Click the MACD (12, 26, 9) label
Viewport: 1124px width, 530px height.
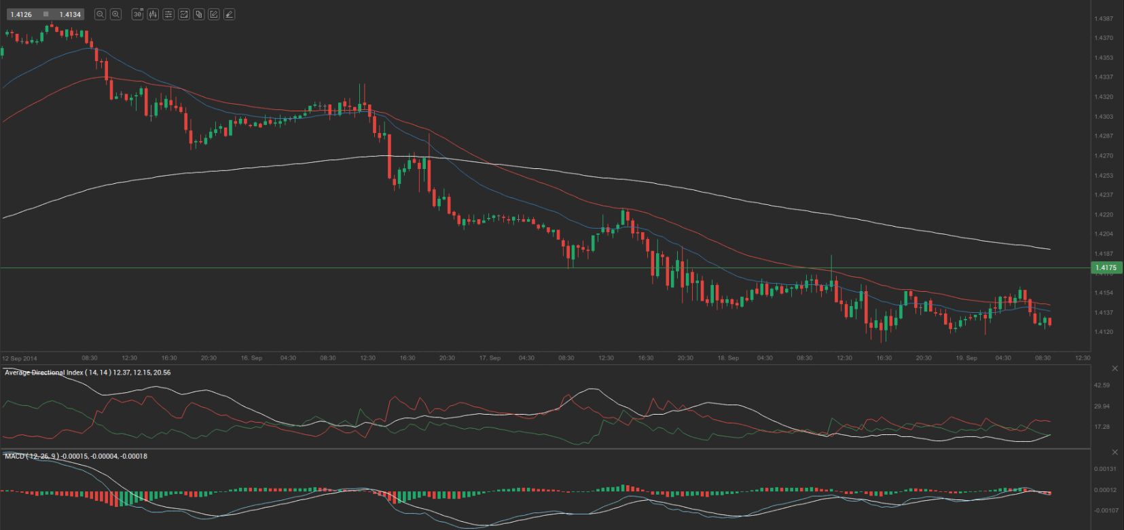click(x=31, y=456)
